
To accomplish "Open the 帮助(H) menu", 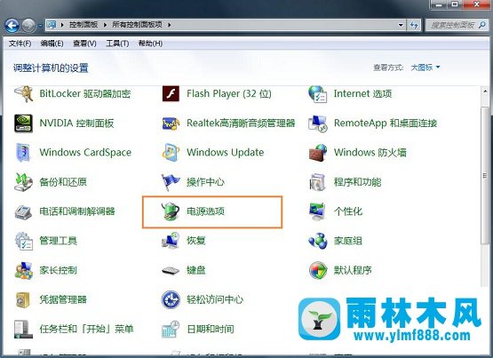I will point(150,44).
